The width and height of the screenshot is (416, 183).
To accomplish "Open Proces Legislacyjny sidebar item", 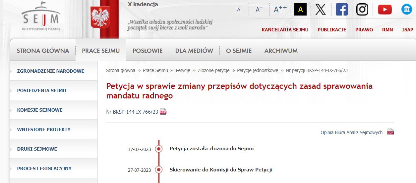I will point(54,168).
